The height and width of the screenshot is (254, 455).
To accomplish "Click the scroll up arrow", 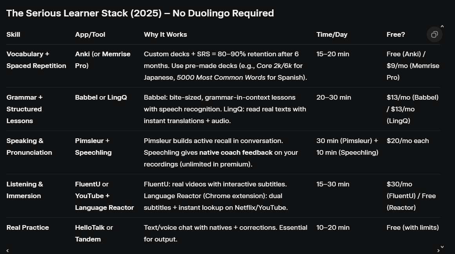I will tap(442, 27).
